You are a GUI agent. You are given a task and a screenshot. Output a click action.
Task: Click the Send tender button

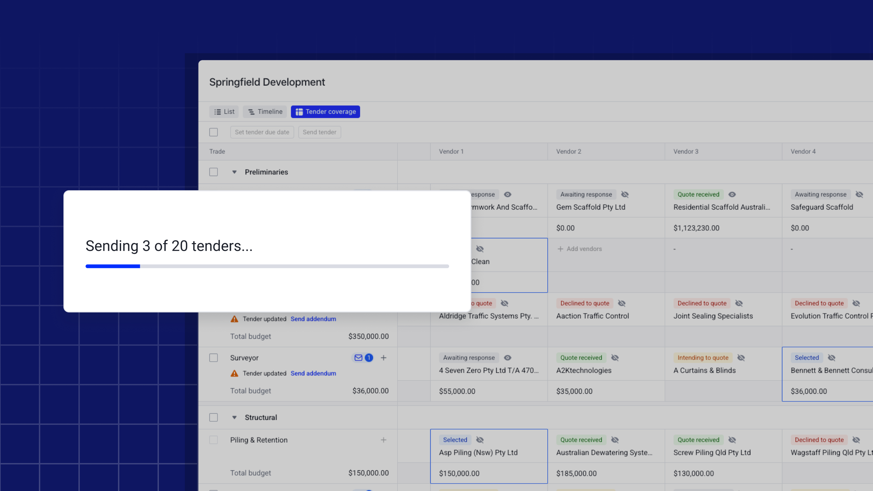tap(319, 132)
